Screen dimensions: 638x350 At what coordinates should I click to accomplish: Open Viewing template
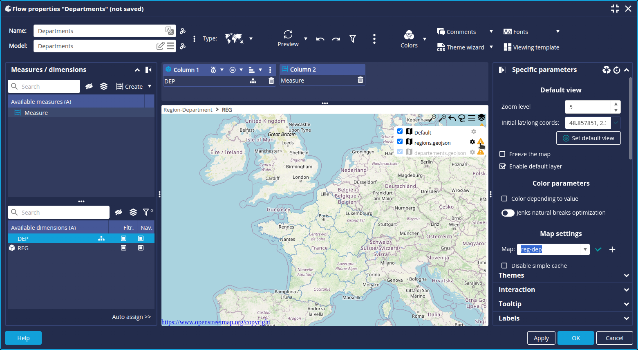point(531,47)
